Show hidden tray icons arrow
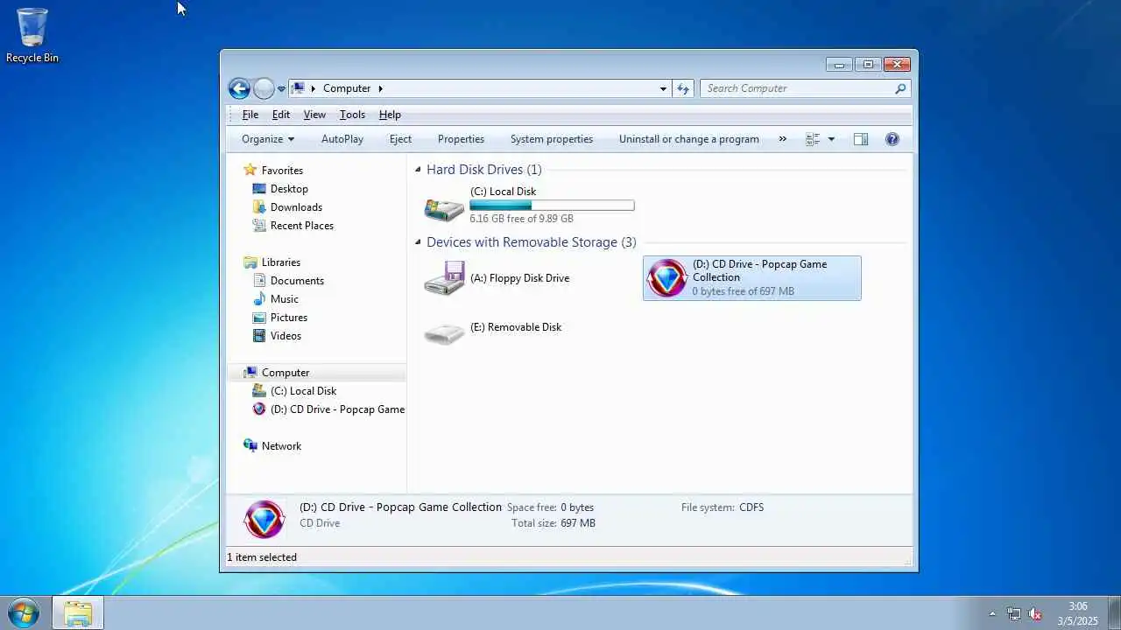This screenshot has height=630, width=1121. point(992,614)
